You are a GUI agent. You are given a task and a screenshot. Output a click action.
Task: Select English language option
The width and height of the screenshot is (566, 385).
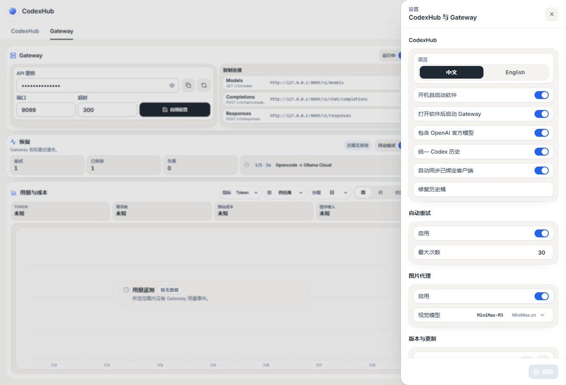pyautogui.click(x=515, y=72)
